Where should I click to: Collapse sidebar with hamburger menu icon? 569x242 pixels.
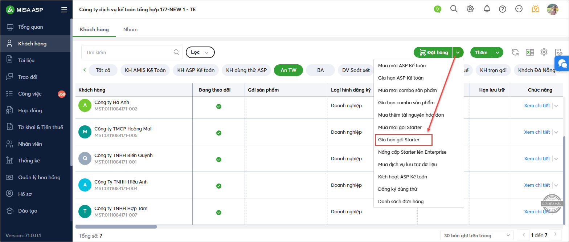[x=64, y=10]
